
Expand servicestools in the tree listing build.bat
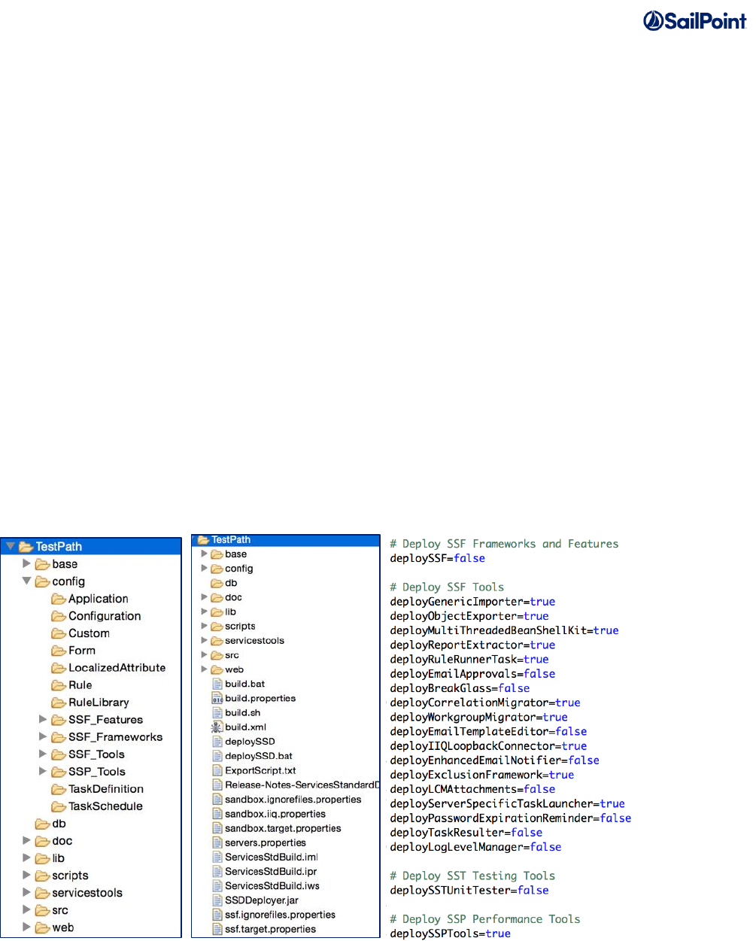point(204,641)
